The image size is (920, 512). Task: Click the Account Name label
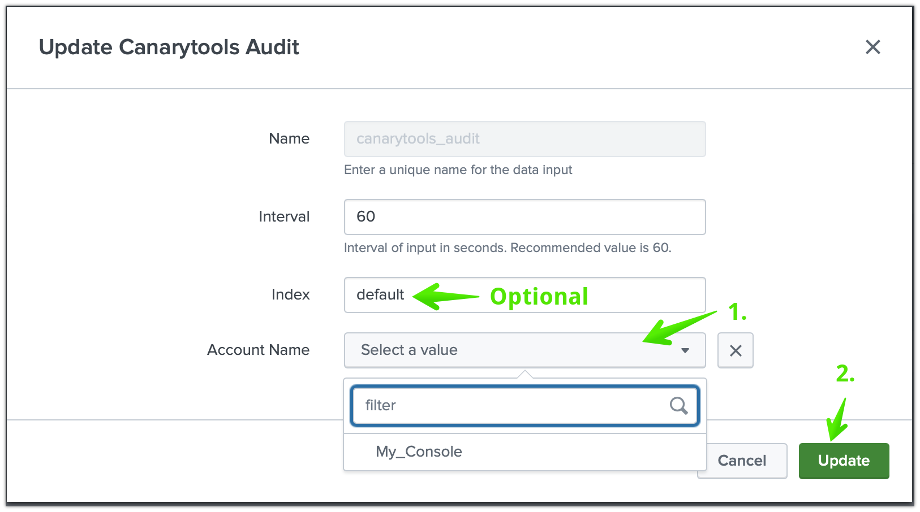(x=258, y=350)
